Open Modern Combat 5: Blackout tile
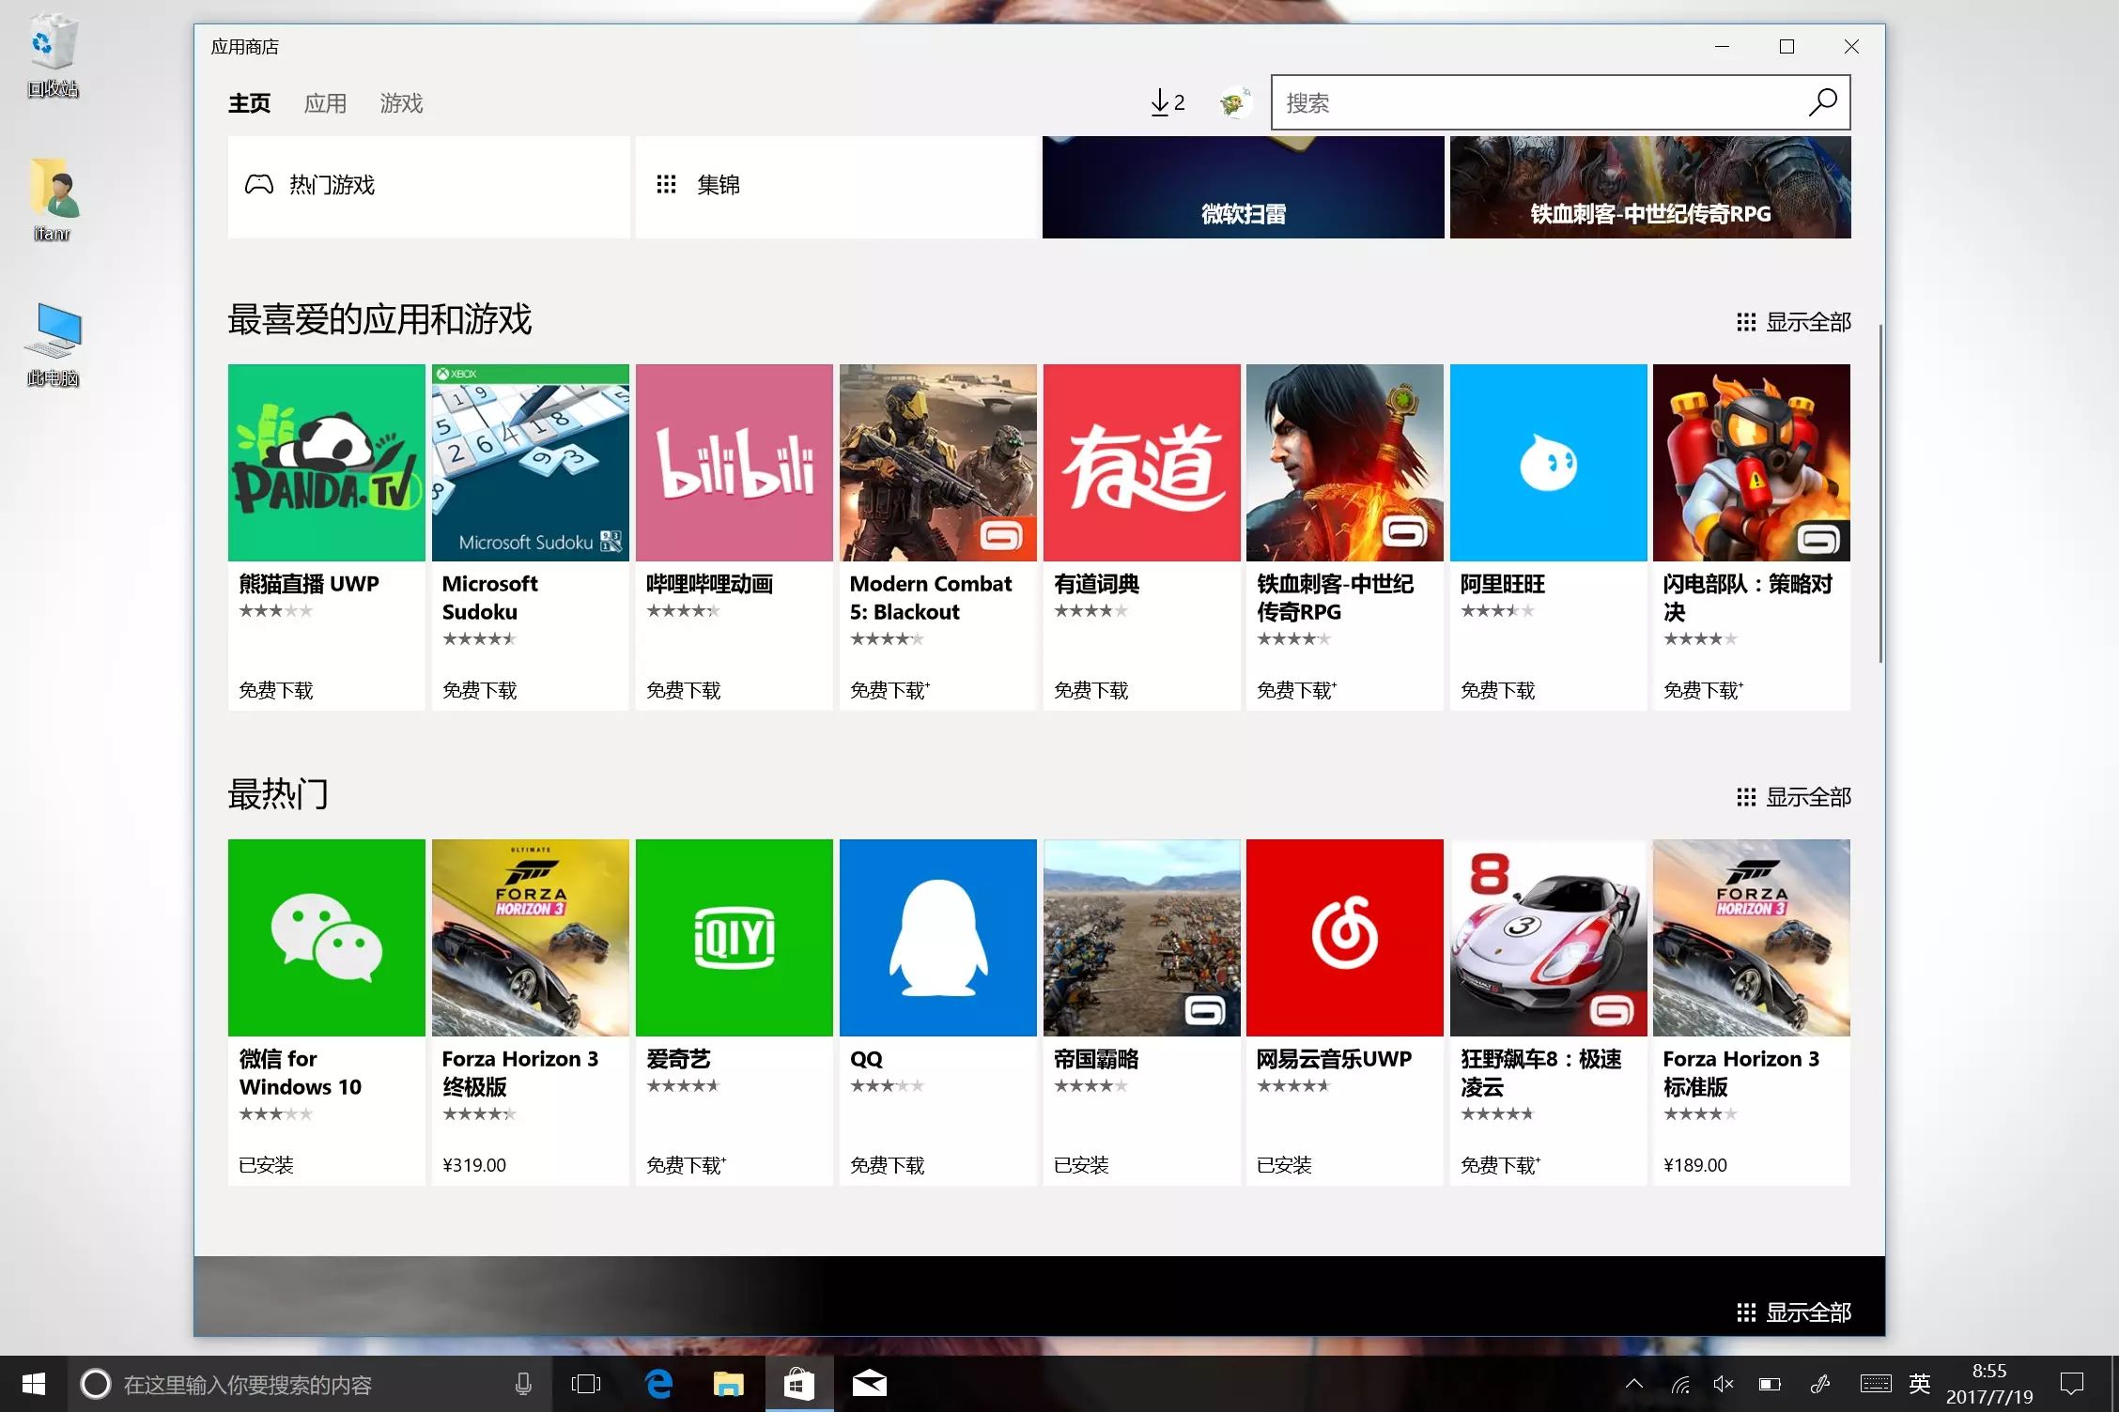 (x=938, y=537)
